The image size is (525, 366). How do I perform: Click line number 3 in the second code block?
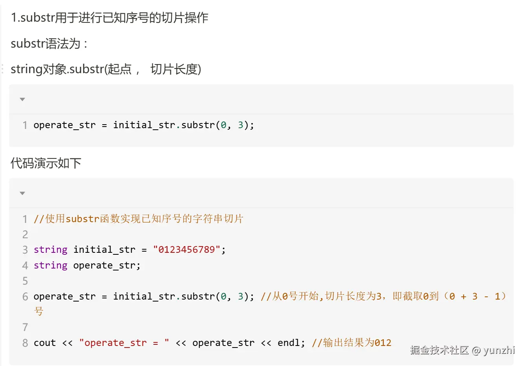[x=25, y=250]
